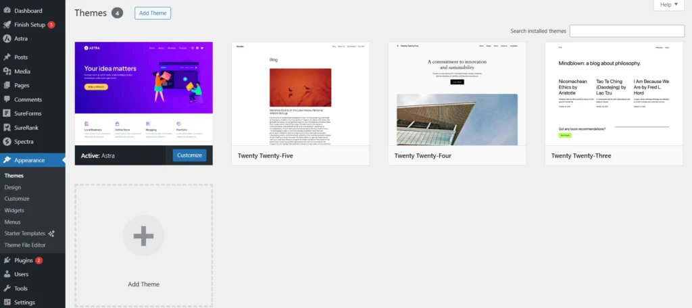Open the Comments menu label
692x308 pixels.
tap(28, 99)
